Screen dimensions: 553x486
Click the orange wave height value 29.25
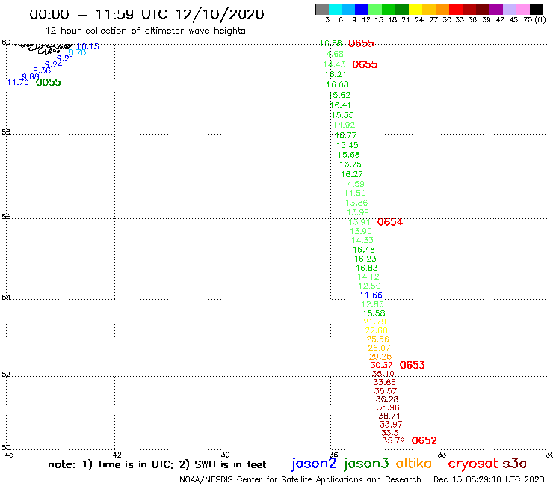point(380,357)
